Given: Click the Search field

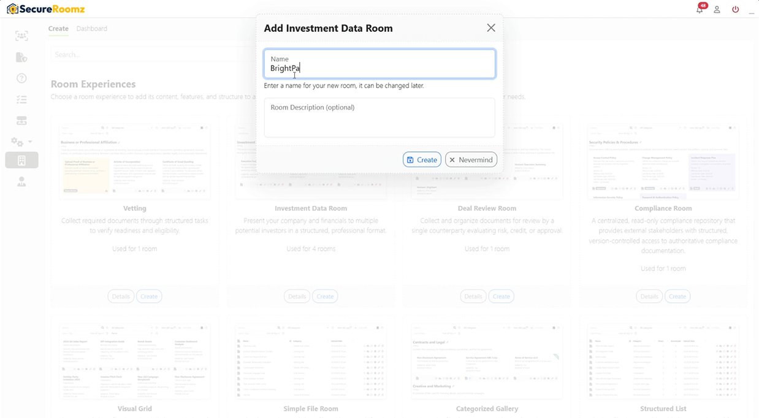Looking at the screenshot, I should pos(153,55).
